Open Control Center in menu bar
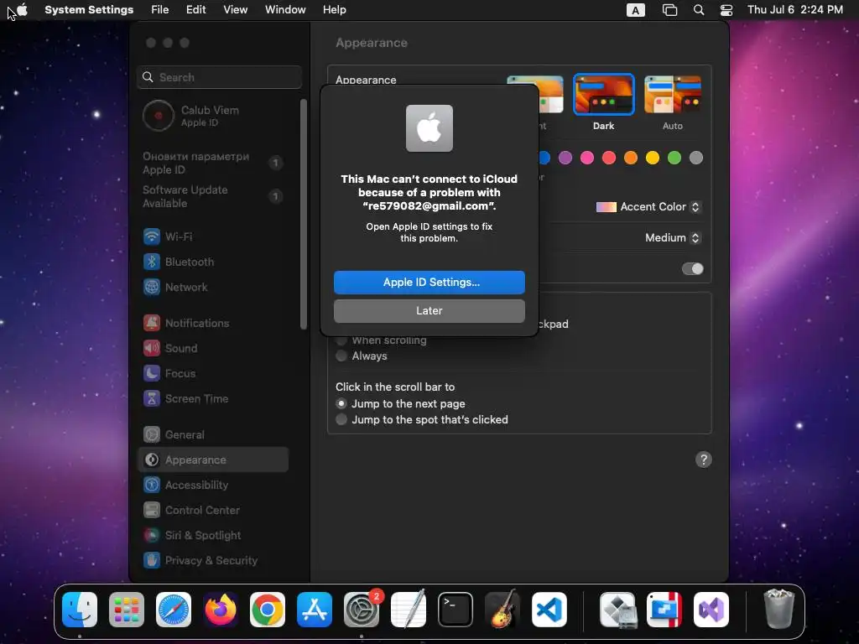 [x=726, y=10]
